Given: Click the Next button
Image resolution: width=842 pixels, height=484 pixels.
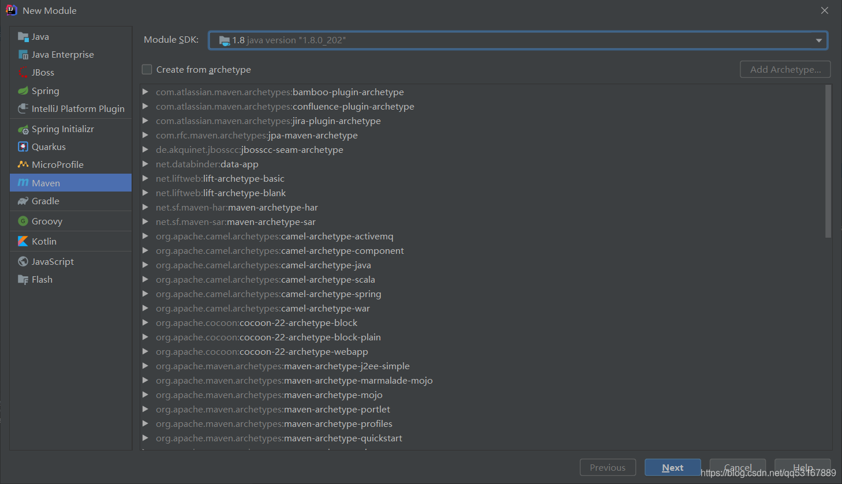Looking at the screenshot, I should point(673,468).
